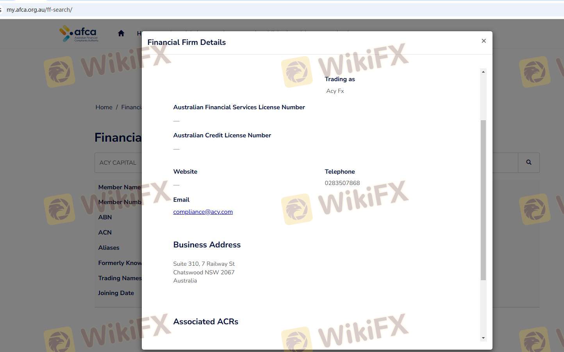Close the Financial Firm Details dialog

click(484, 41)
